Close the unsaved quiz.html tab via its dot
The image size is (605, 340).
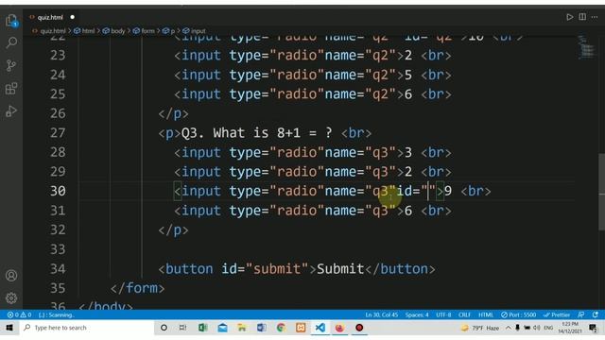click(x=72, y=17)
